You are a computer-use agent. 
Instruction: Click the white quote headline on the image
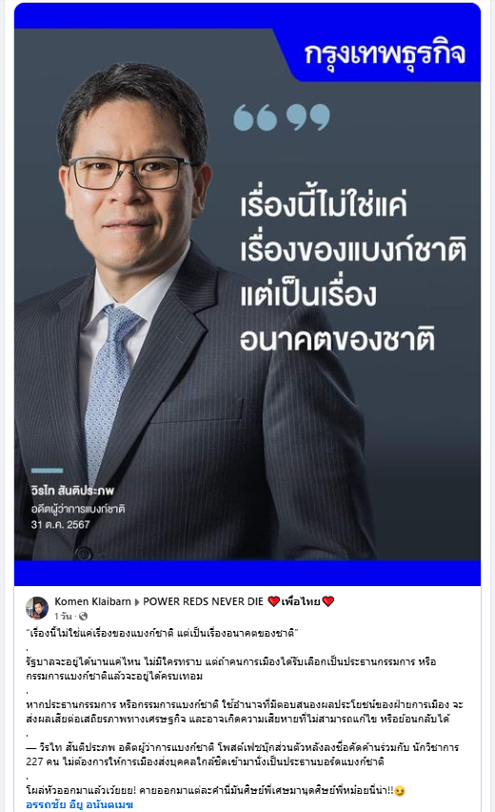click(x=353, y=272)
